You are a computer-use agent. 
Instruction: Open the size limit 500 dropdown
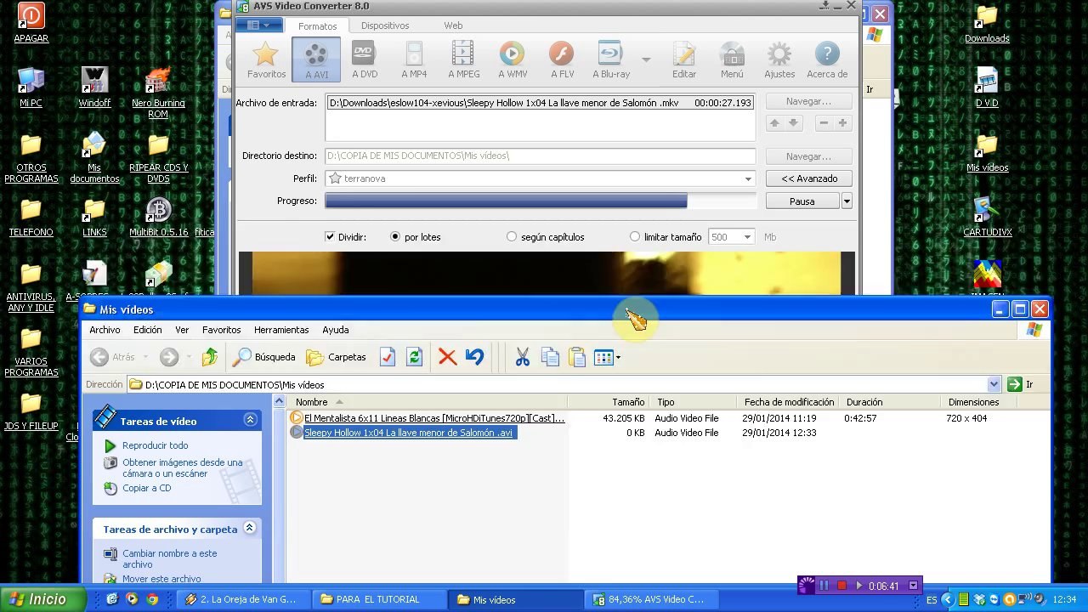747,237
